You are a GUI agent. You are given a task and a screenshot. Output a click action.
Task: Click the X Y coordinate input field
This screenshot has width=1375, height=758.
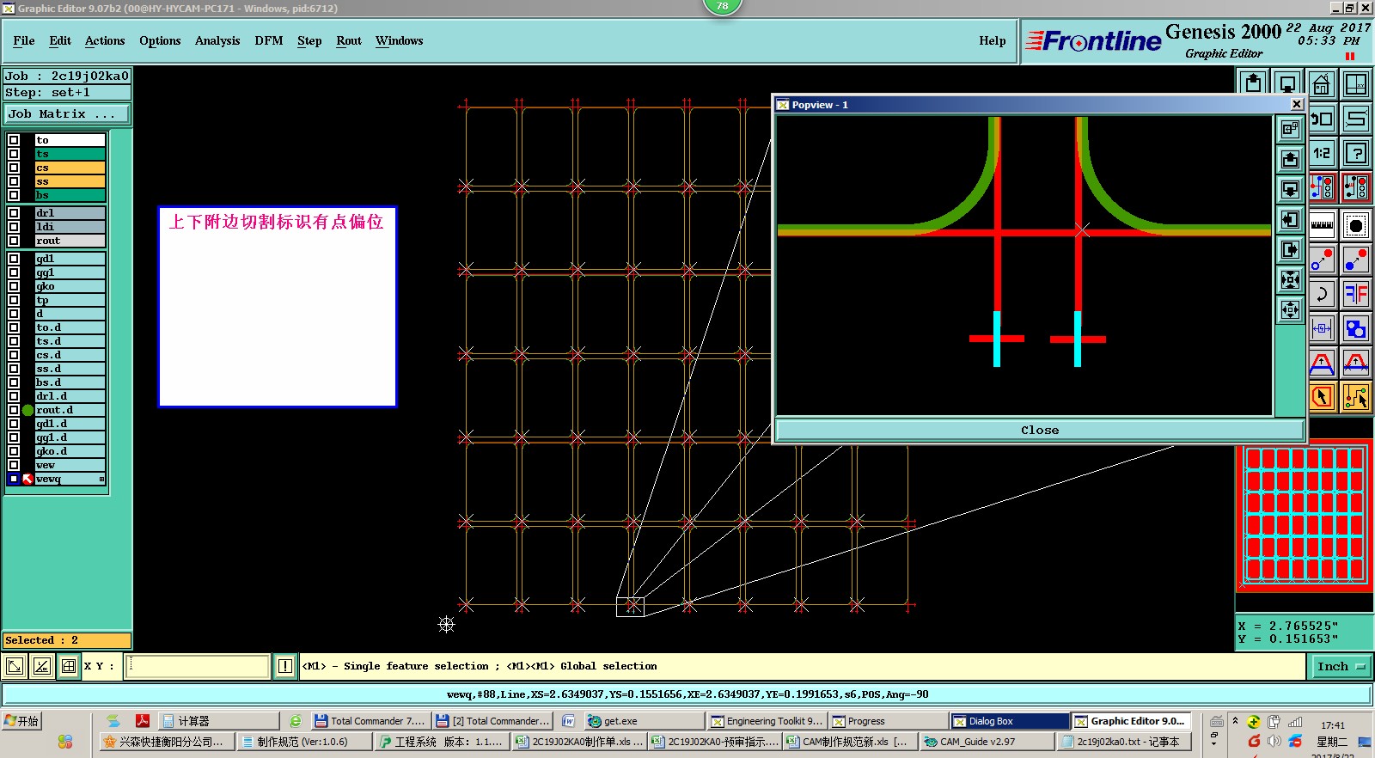(198, 666)
